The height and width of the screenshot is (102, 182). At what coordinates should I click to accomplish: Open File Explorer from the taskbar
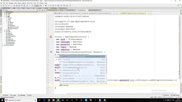coord(53,100)
